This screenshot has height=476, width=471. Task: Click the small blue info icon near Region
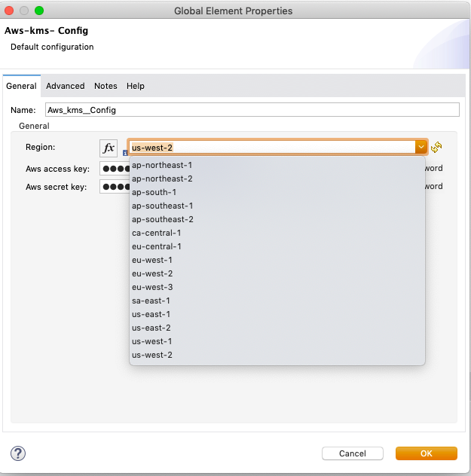click(x=125, y=153)
